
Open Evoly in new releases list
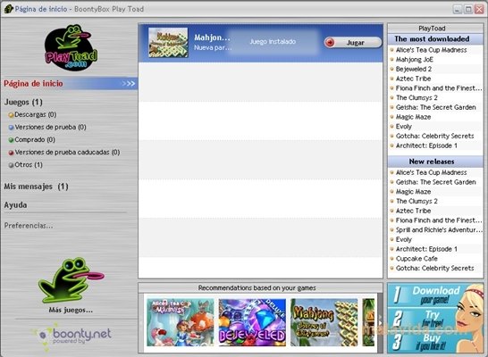point(404,239)
